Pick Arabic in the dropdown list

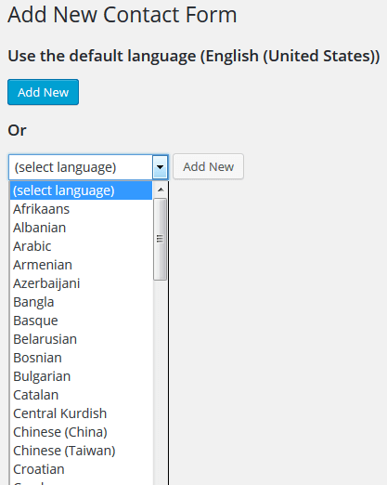pyautogui.click(x=82, y=246)
